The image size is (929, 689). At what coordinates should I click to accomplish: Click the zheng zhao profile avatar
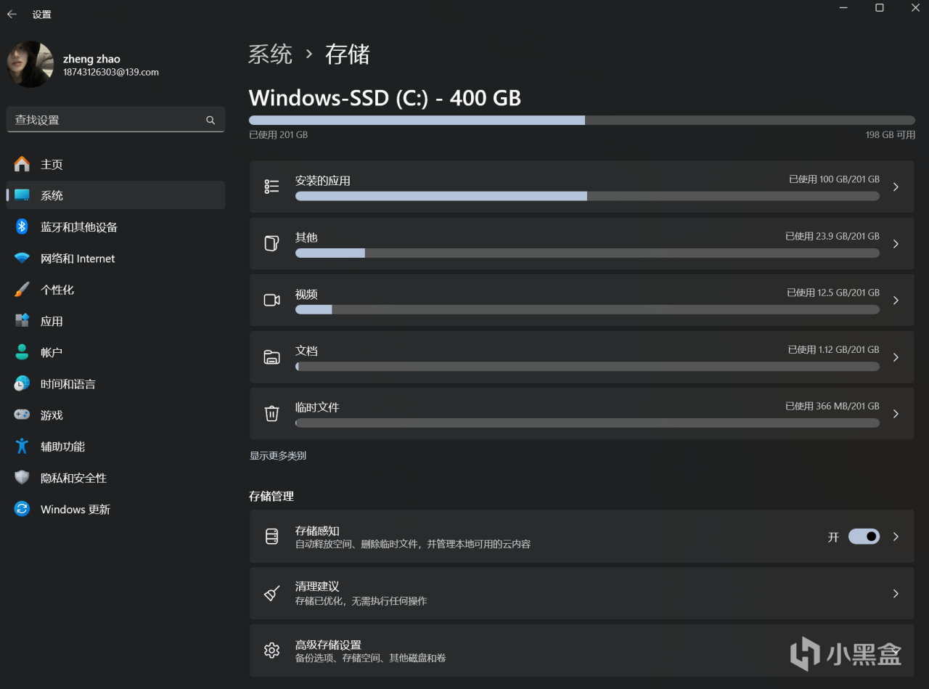(x=30, y=65)
